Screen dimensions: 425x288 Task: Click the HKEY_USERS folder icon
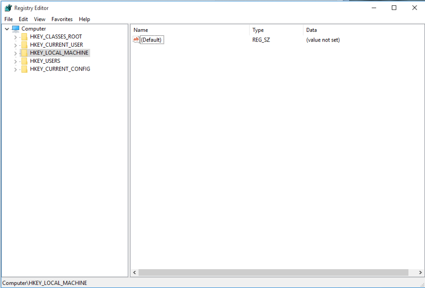coord(24,61)
